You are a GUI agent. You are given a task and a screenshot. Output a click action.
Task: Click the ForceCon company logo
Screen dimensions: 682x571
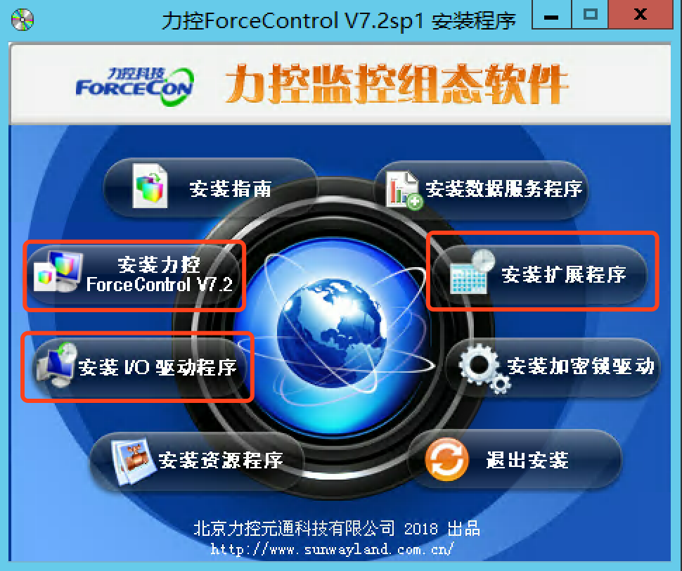tap(135, 86)
